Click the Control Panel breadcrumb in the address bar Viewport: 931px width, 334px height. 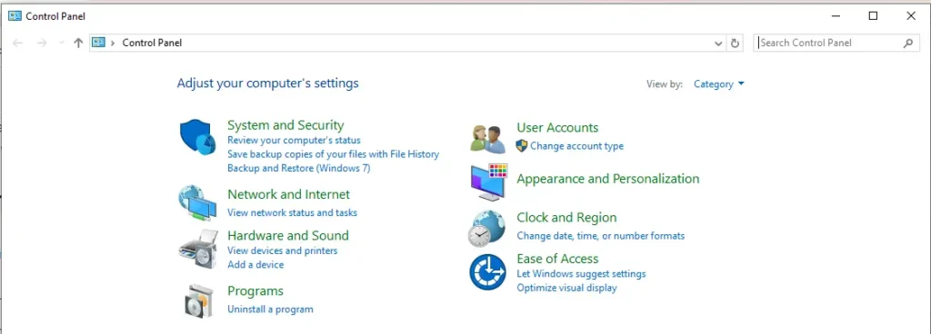(152, 43)
